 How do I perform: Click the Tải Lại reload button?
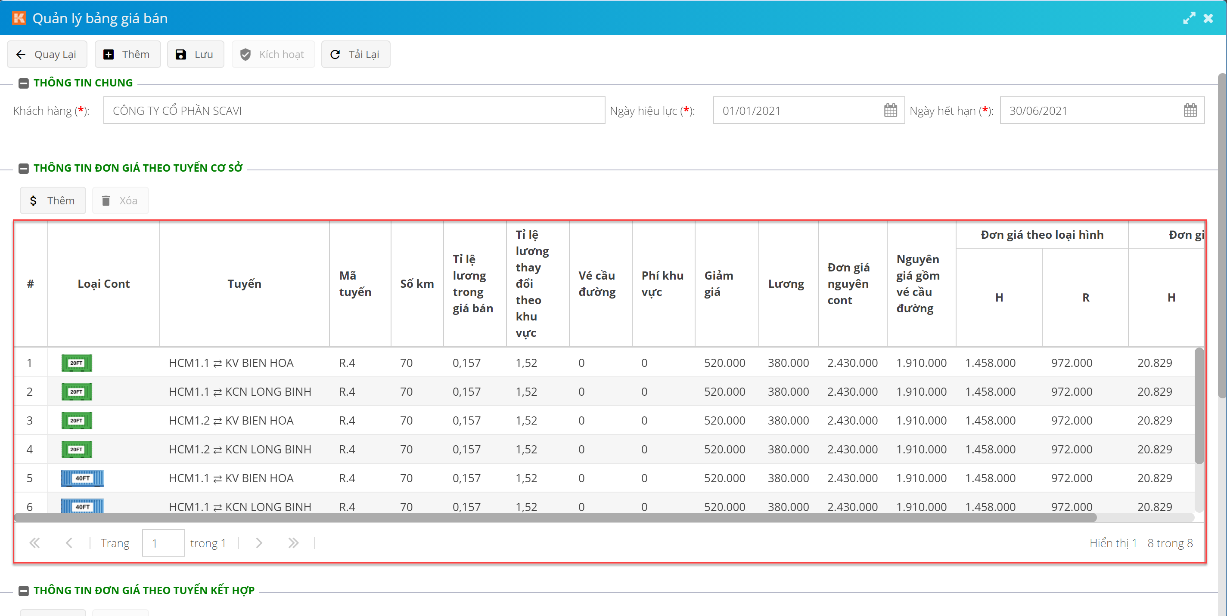click(x=355, y=54)
